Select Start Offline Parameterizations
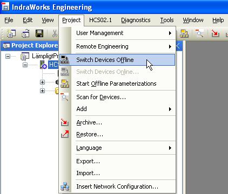 [117, 84]
